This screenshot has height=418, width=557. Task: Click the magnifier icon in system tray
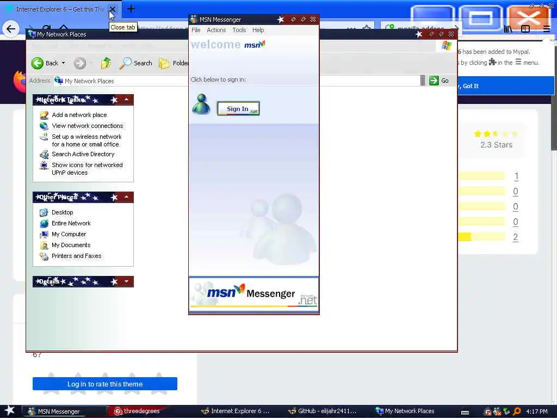coord(517,411)
